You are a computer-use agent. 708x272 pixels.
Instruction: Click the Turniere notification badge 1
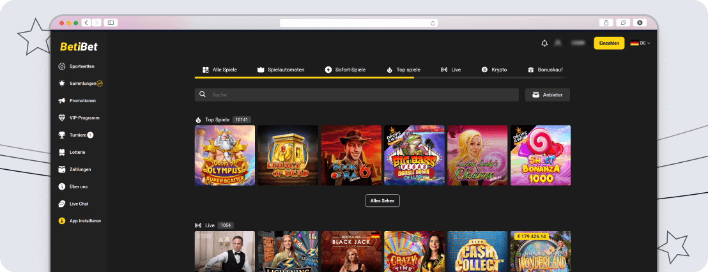pyautogui.click(x=90, y=135)
